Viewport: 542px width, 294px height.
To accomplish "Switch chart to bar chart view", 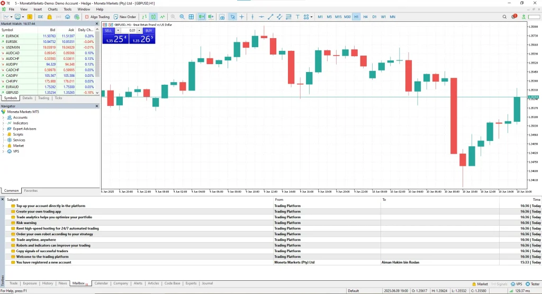I will (144, 16).
